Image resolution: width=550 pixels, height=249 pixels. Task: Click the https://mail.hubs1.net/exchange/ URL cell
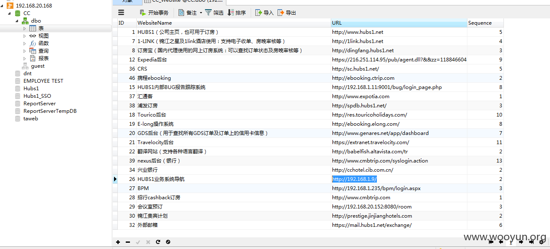(399, 225)
